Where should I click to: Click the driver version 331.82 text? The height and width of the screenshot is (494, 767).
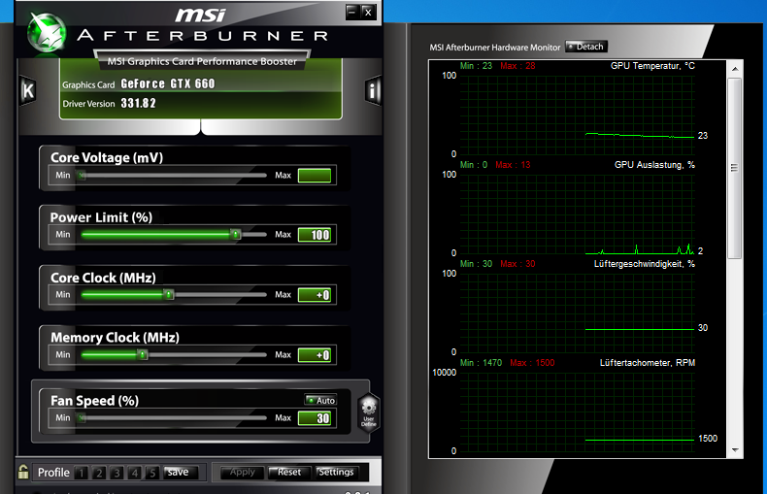(138, 103)
